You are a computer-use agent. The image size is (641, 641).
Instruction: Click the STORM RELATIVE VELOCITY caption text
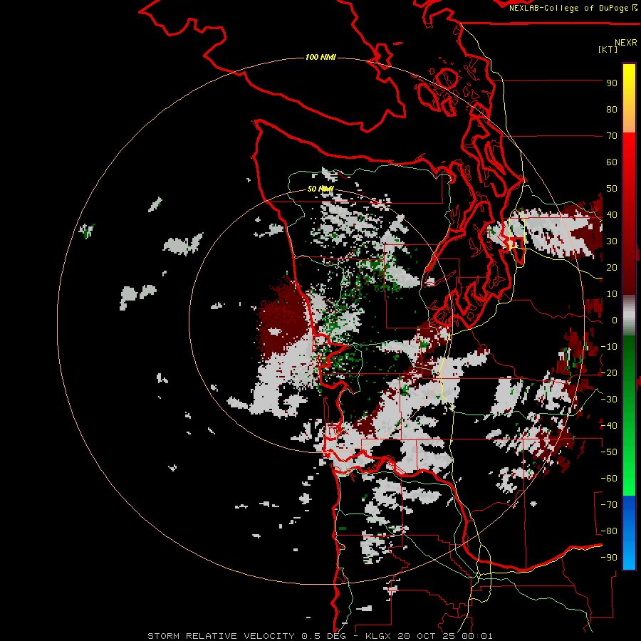pos(221,636)
